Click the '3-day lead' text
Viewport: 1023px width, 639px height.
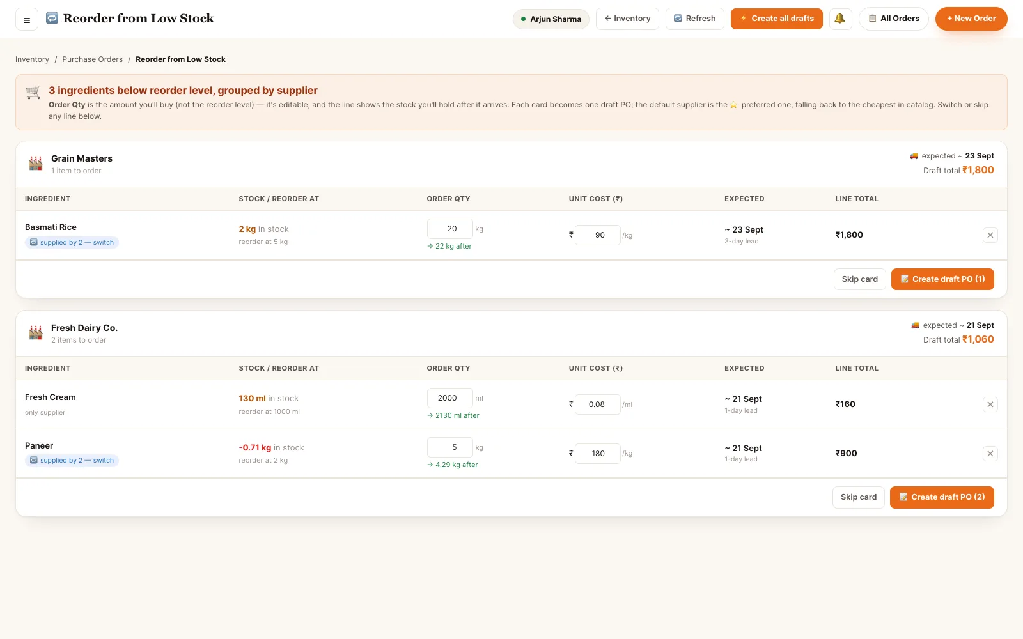point(742,242)
